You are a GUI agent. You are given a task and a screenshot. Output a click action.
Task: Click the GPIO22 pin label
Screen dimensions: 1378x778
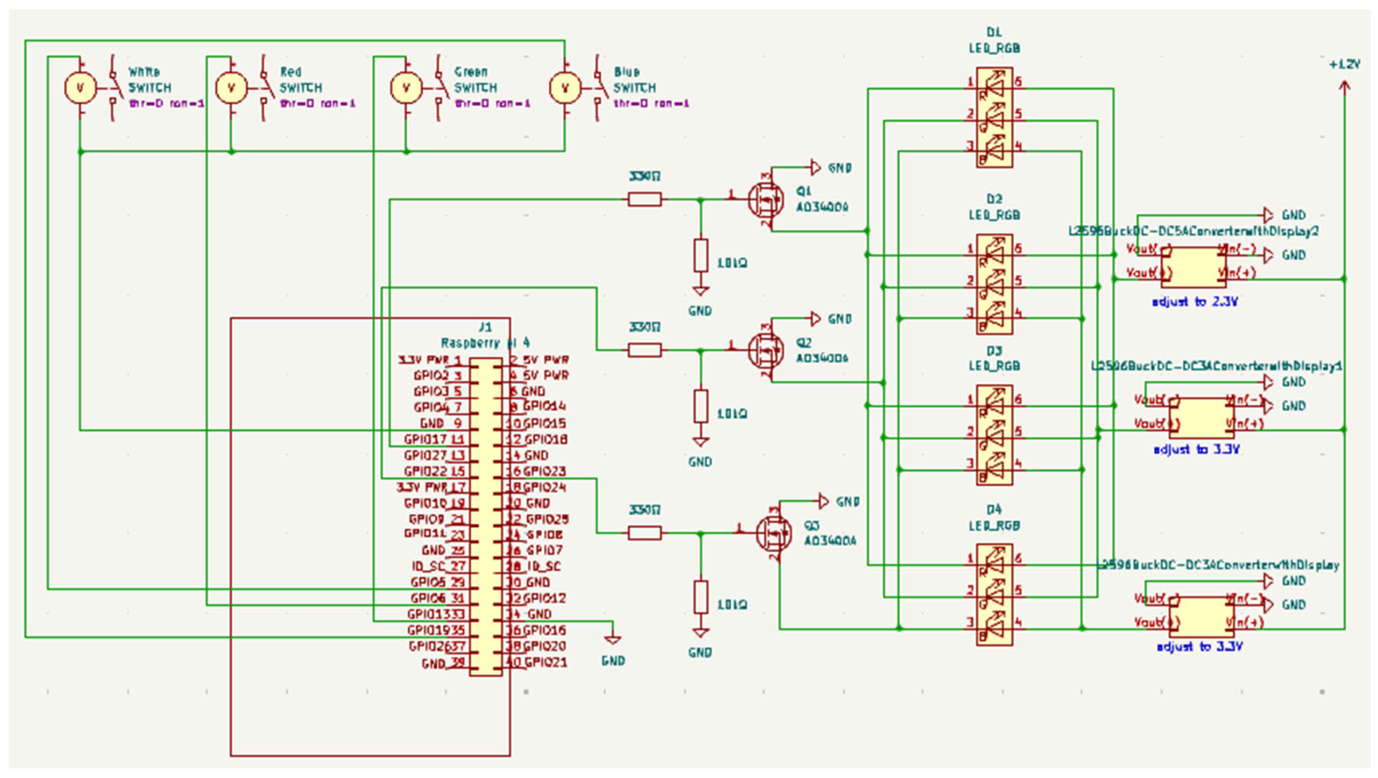(x=426, y=471)
